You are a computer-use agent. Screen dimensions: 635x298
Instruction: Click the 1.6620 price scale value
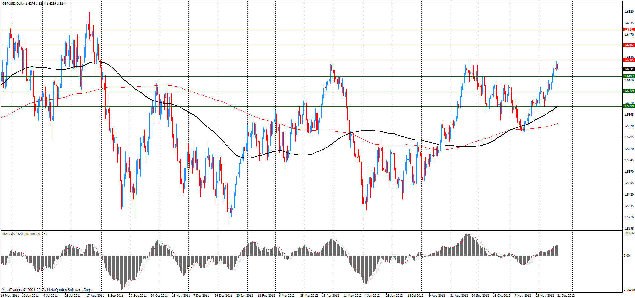point(629,12)
